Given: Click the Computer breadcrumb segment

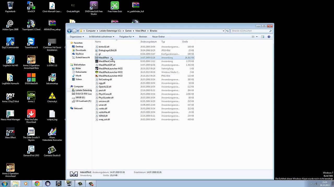Looking at the screenshot, I should tap(91, 31).
